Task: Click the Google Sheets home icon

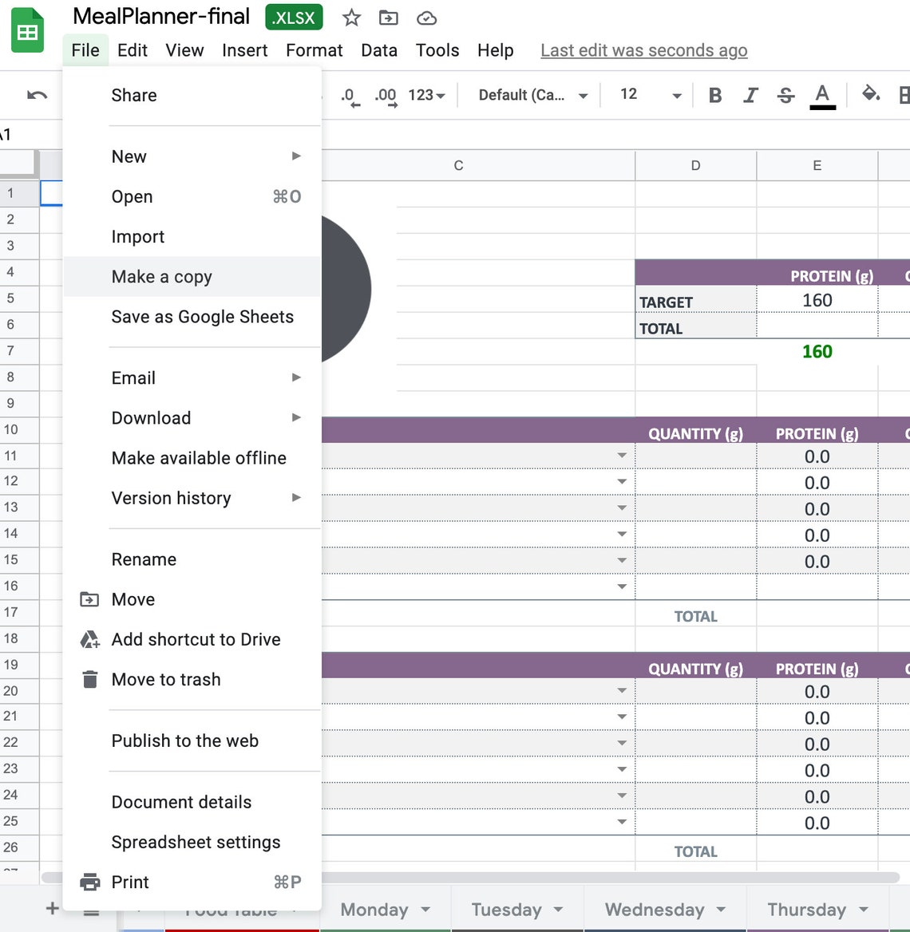Action: (27, 31)
